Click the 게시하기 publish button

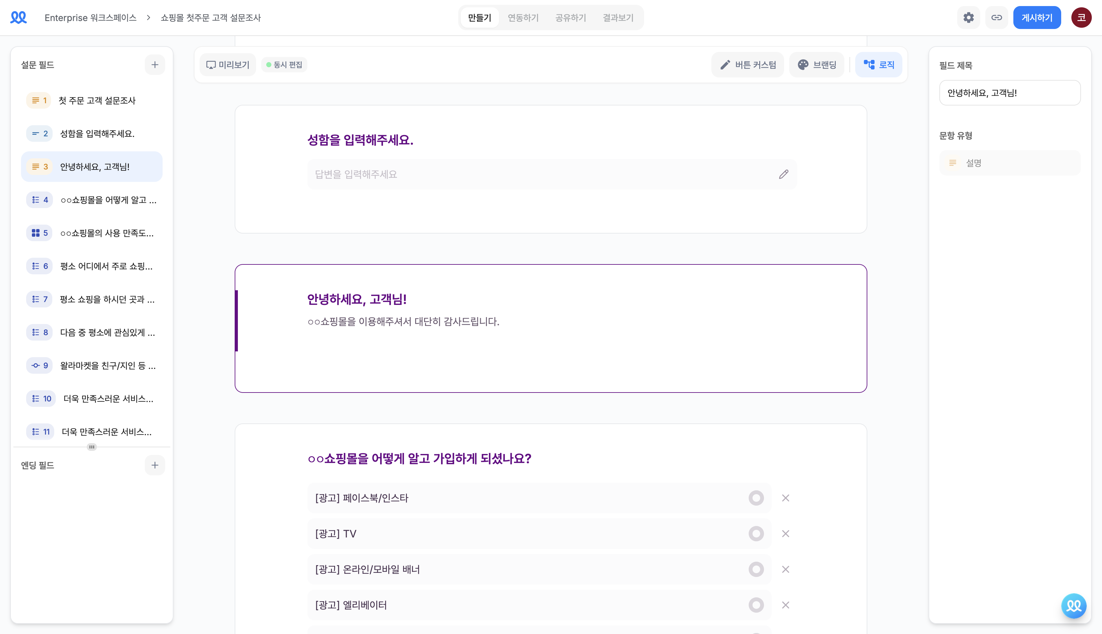pyautogui.click(x=1037, y=18)
